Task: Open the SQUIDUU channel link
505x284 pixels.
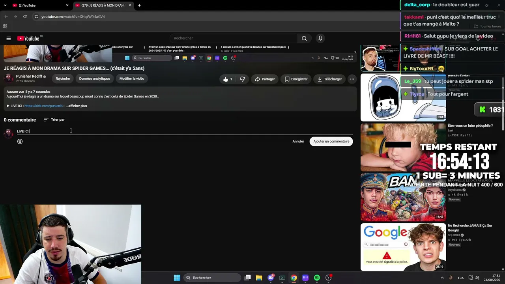Action: pos(454,235)
